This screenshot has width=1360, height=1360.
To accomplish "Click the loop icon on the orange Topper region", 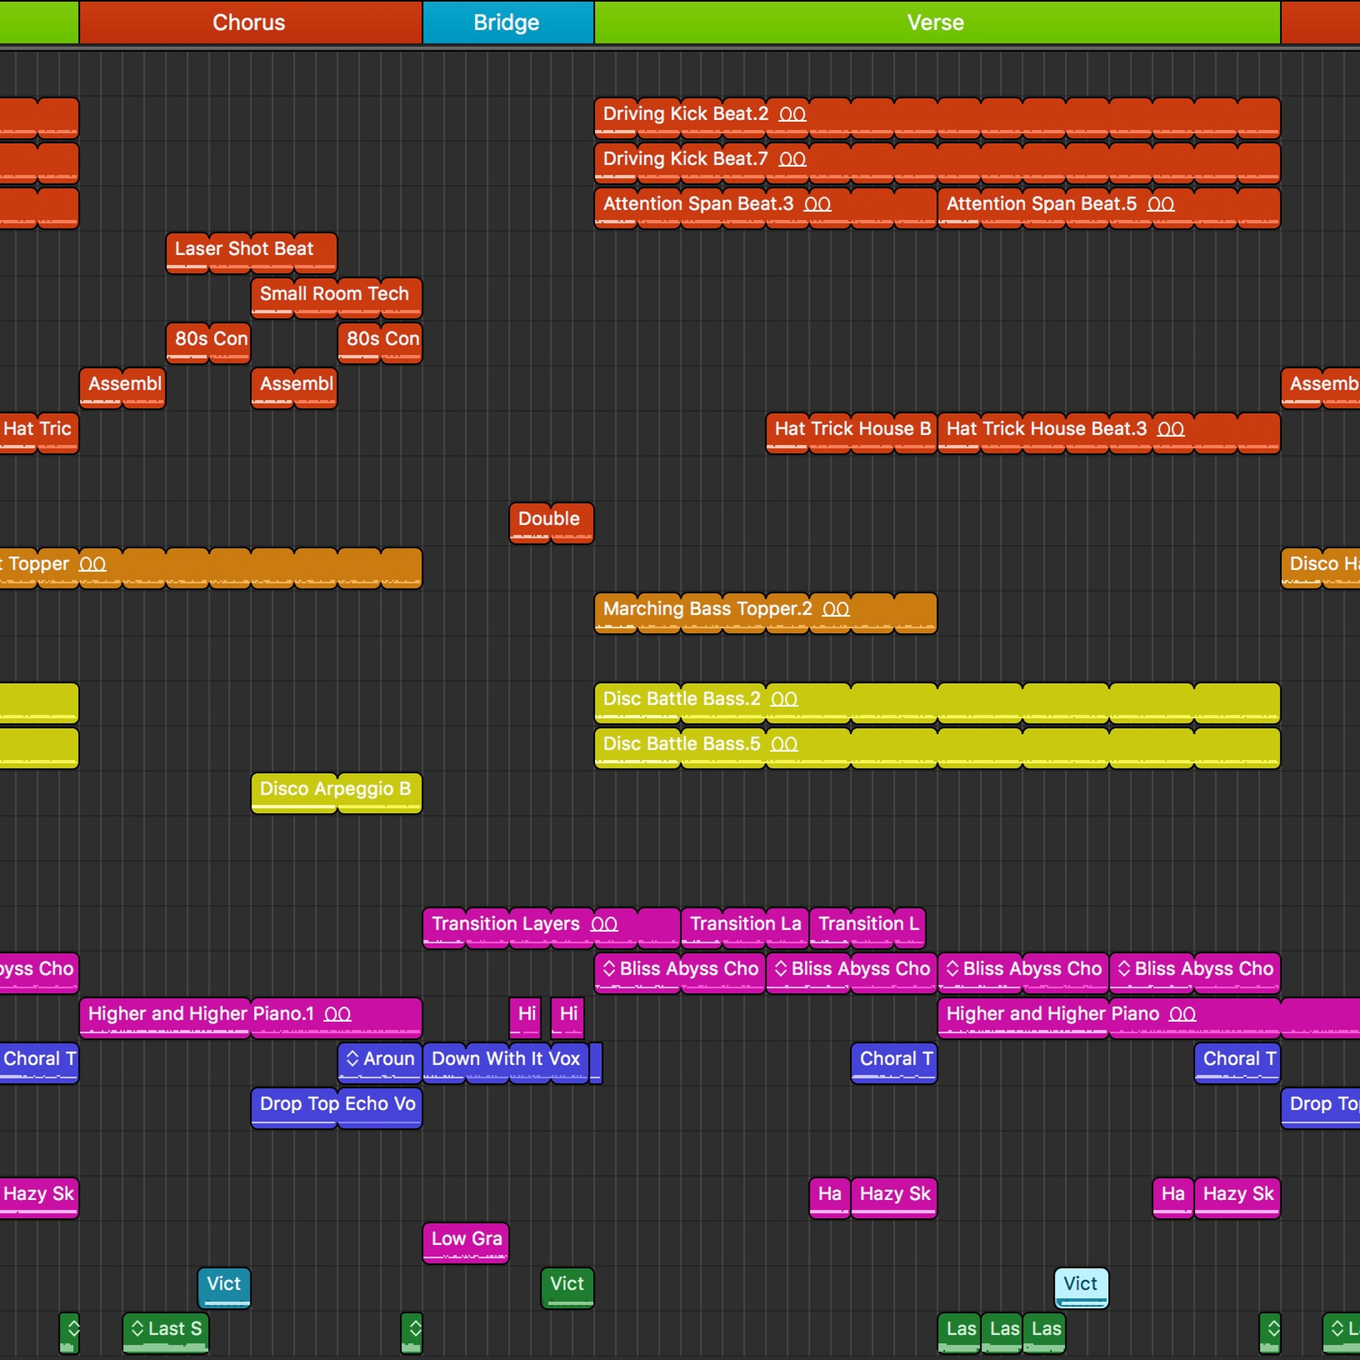I will 92,564.
